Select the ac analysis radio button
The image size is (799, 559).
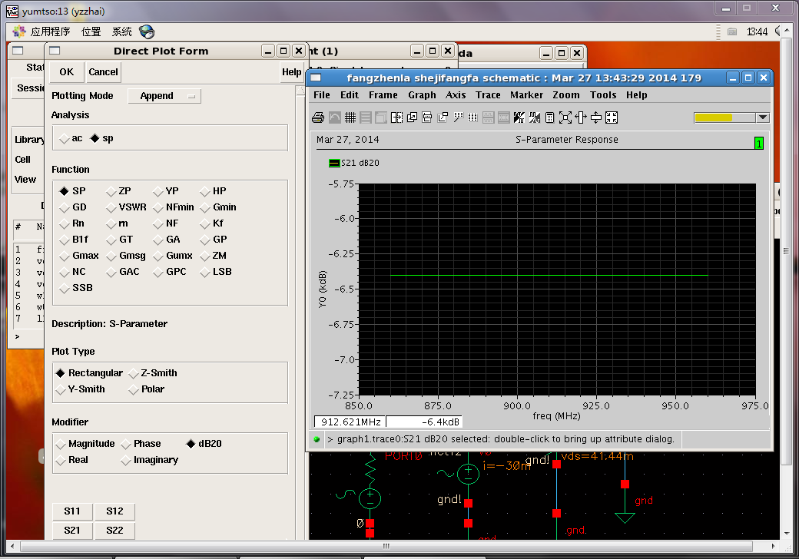(x=64, y=139)
